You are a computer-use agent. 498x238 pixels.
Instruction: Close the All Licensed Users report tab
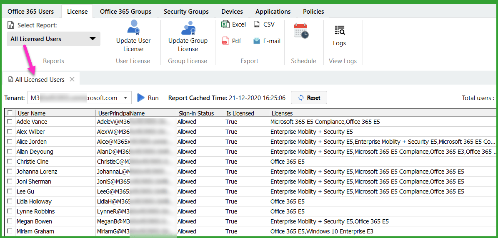72,79
